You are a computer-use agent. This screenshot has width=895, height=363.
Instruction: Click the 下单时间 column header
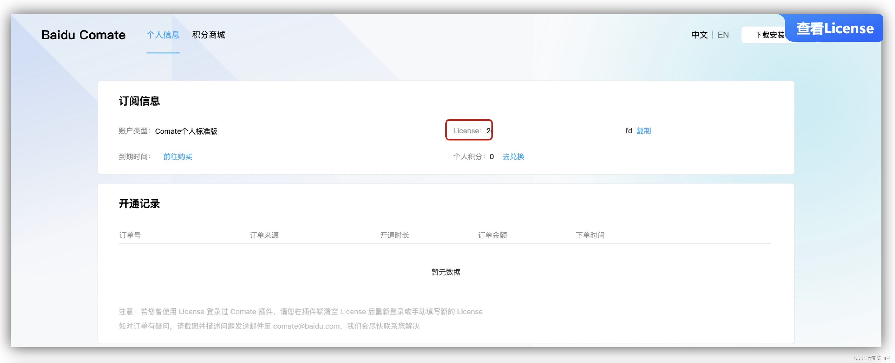(x=590, y=235)
